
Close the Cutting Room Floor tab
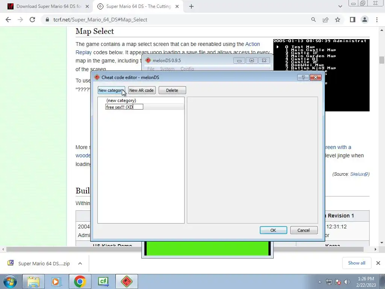(x=177, y=7)
